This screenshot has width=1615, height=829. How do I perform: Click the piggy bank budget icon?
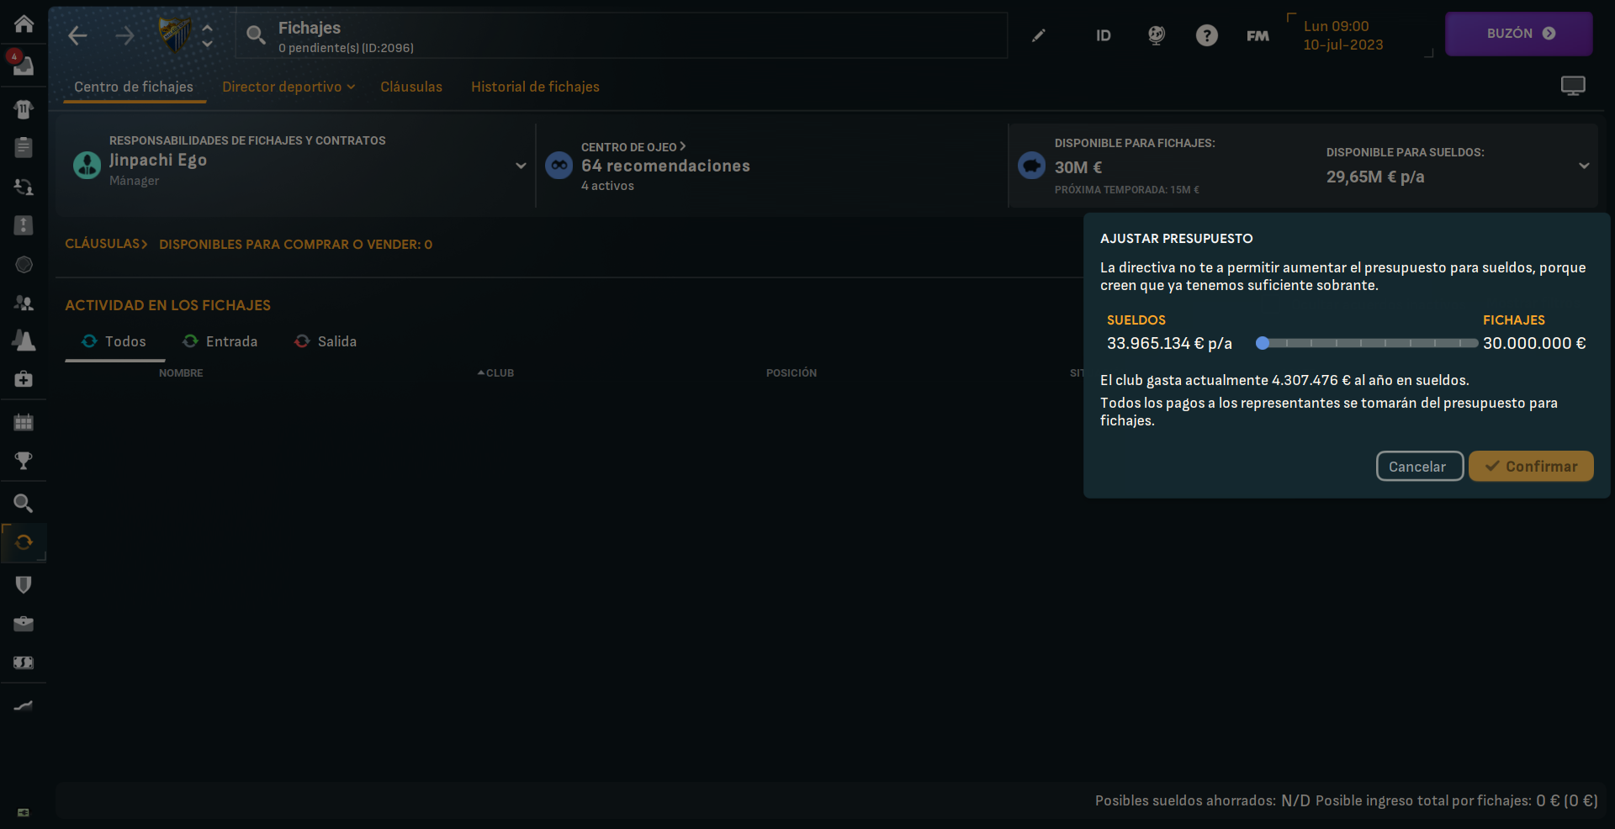(x=1031, y=165)
